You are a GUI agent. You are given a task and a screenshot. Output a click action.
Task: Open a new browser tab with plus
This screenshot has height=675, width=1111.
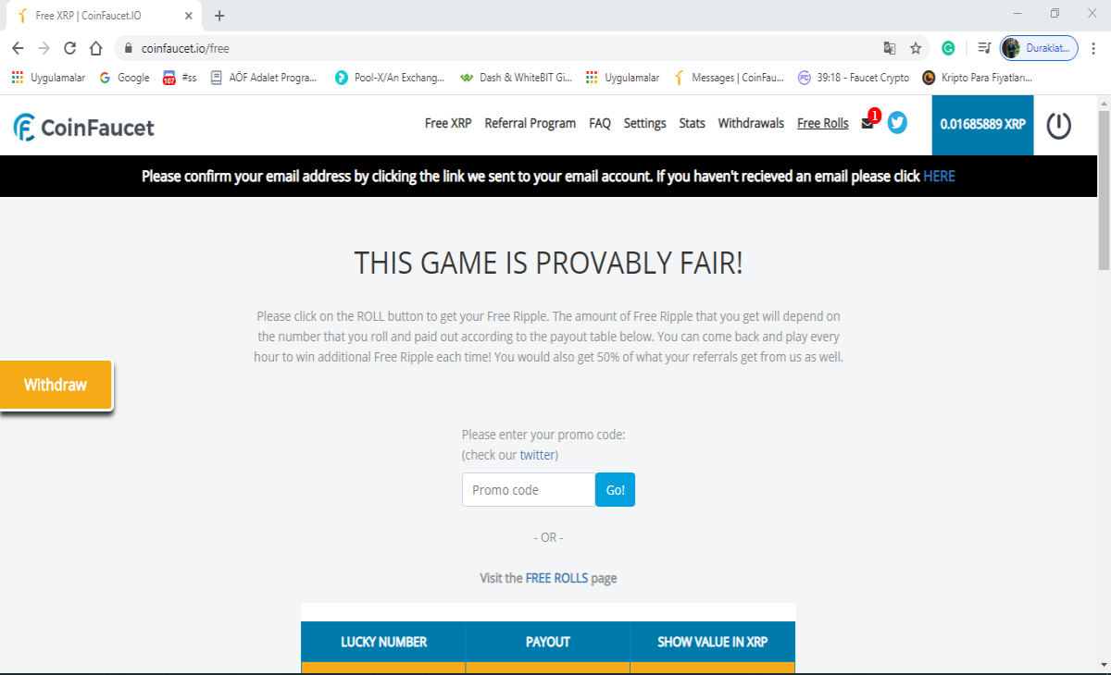(x=219, y=16)
